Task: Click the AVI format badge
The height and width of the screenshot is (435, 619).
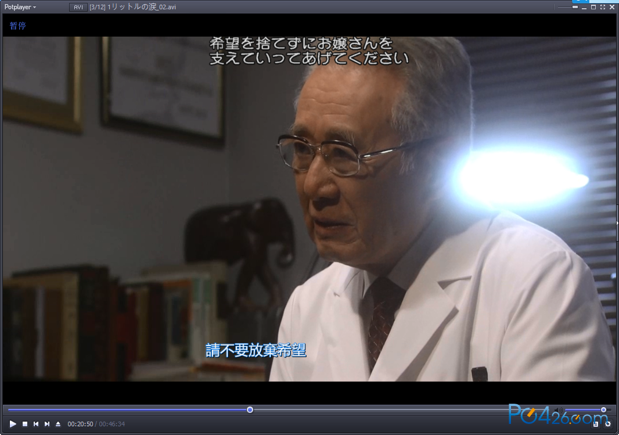Action: click(78, 7)
